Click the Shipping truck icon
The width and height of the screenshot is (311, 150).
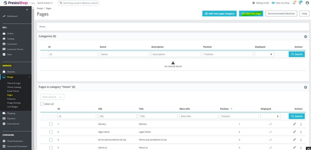pyautogui.click(x=4, y=113)
